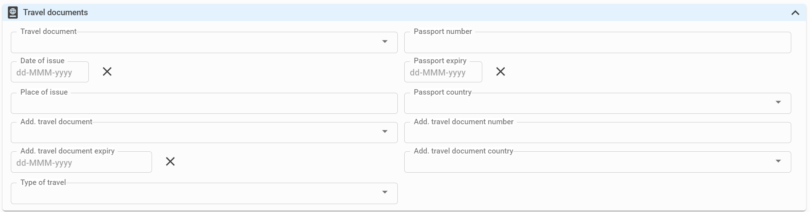Focus the Passport number input field
Viewport: 810px width, 212px height.
click(x=597, y=43)
